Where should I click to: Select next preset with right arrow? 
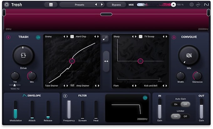102,4
